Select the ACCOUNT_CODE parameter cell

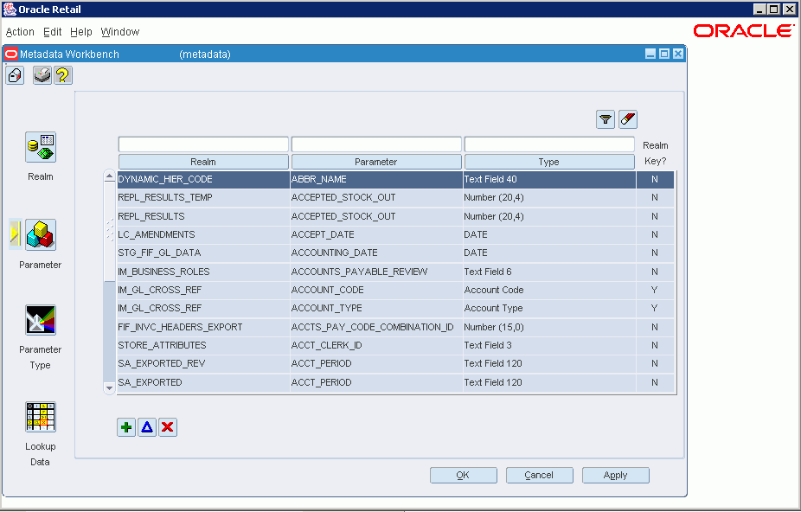(x=376, y=291)
